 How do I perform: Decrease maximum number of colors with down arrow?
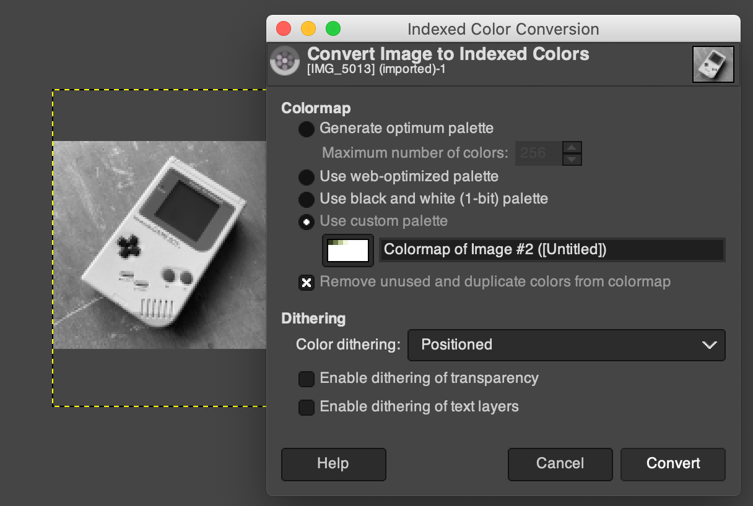point(573,160)
